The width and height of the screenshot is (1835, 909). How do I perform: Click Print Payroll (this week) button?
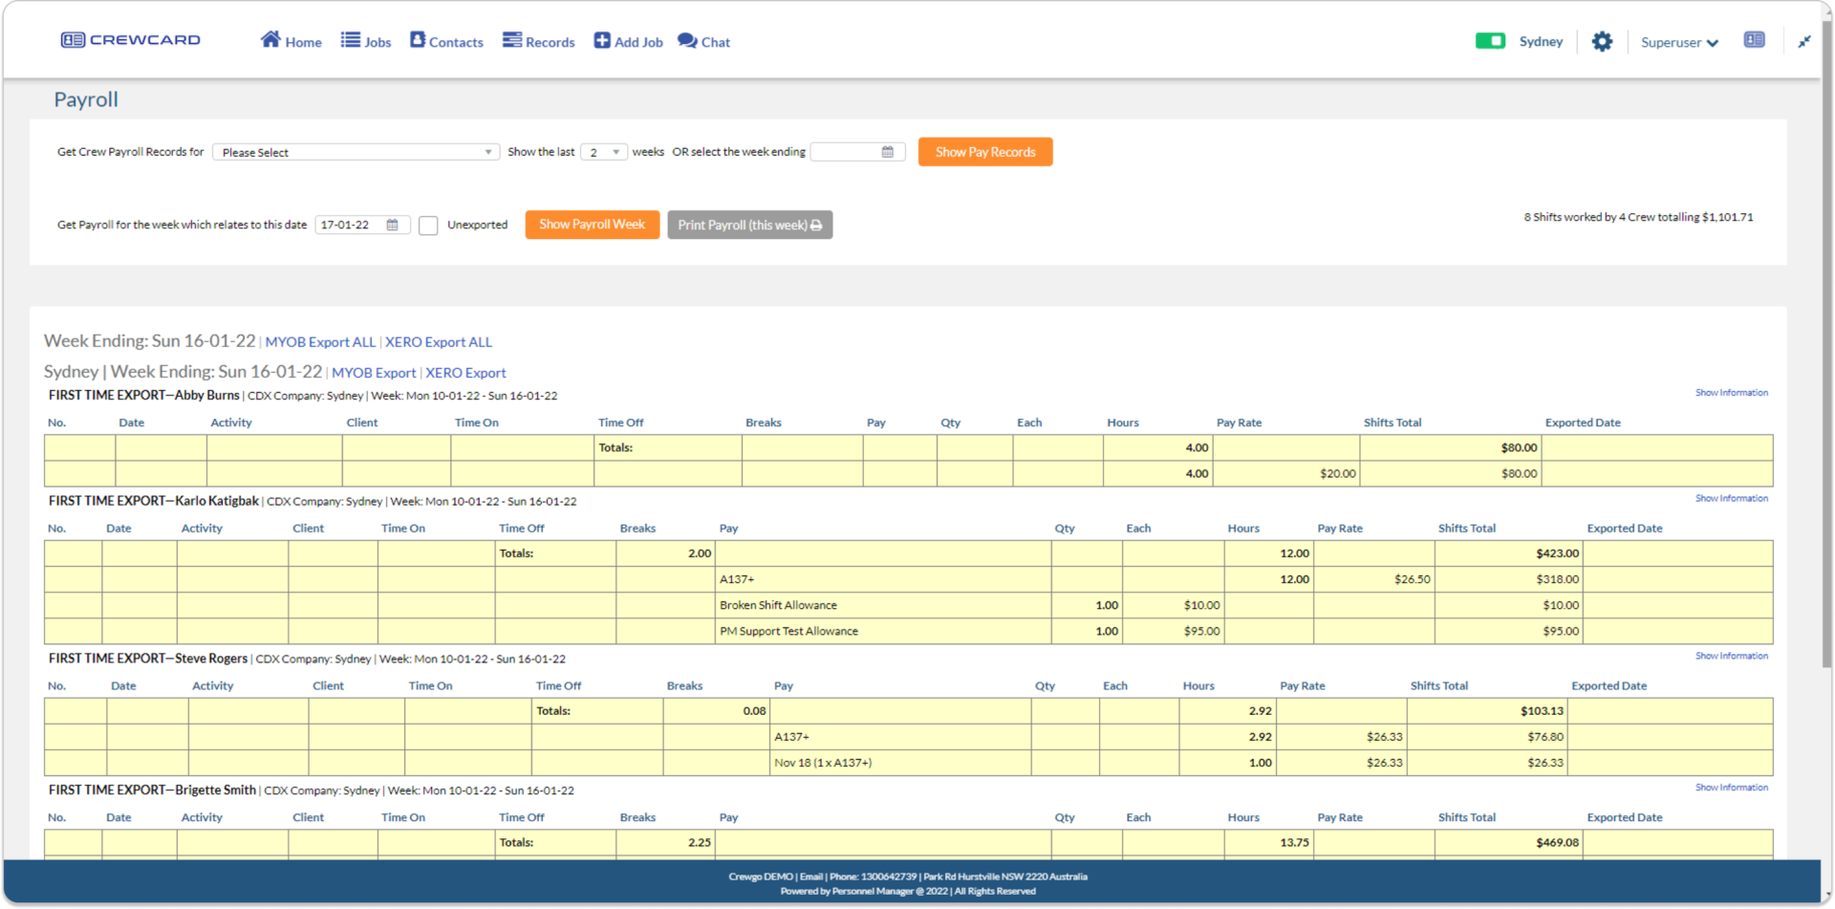point(749,225)
